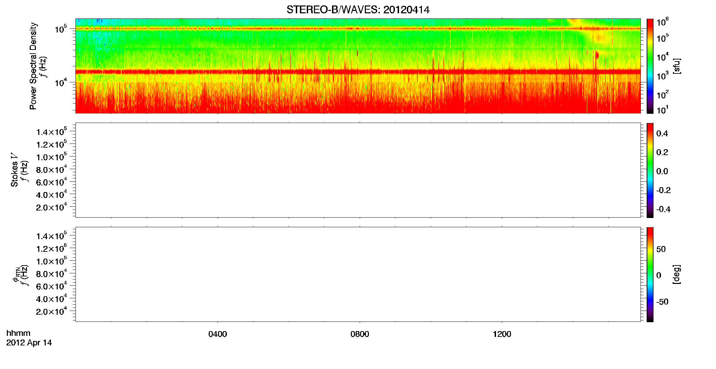Click the Stokes V colorbar
Image resolution: width=716 pixels, height=369 pixels.
tap(650, 170)
